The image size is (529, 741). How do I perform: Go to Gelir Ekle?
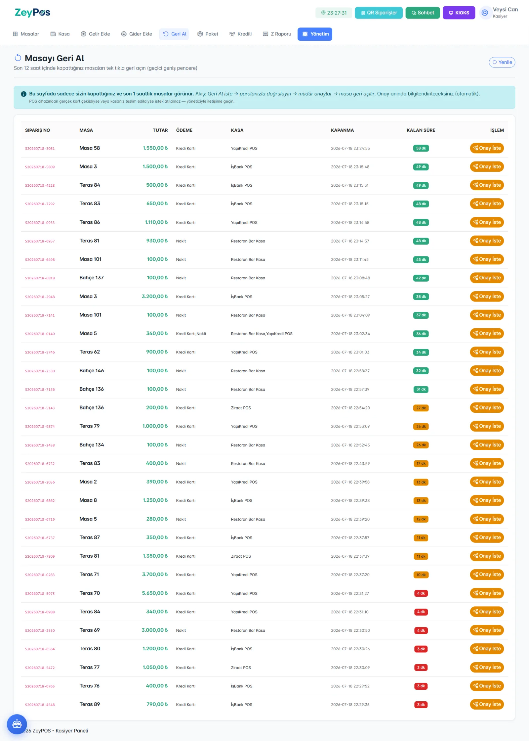coord(95,34)
